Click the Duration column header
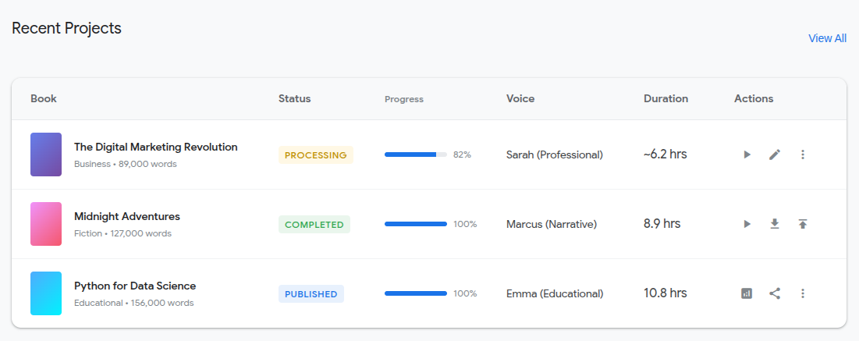Screen dimensions: 859x341 [666, 98]
